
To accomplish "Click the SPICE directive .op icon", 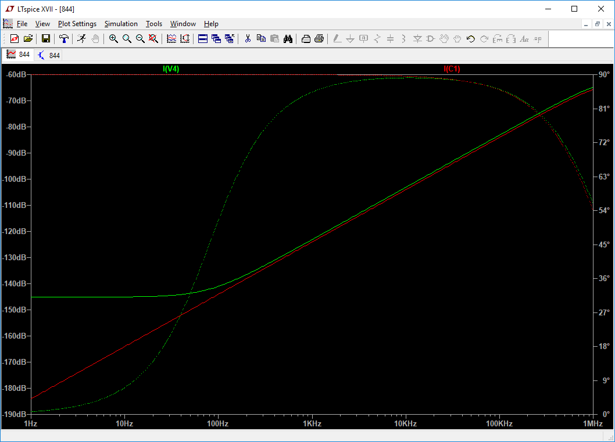I will (x=538, y=39).
